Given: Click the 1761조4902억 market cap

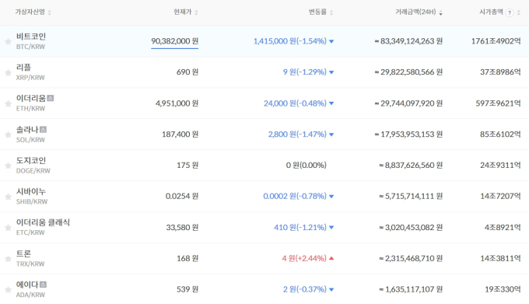Looking at the screenshot, I should click(x=496, y=41).
